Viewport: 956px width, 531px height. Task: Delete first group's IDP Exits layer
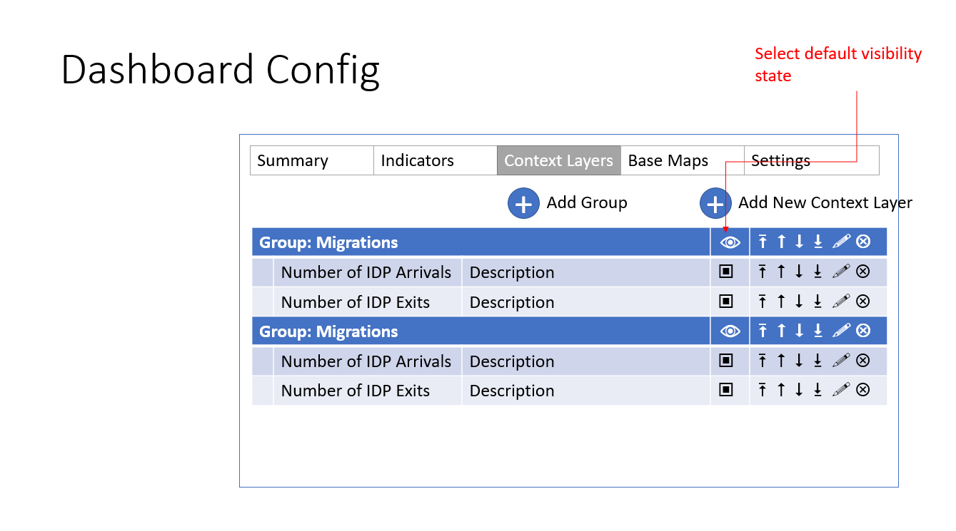863,301
